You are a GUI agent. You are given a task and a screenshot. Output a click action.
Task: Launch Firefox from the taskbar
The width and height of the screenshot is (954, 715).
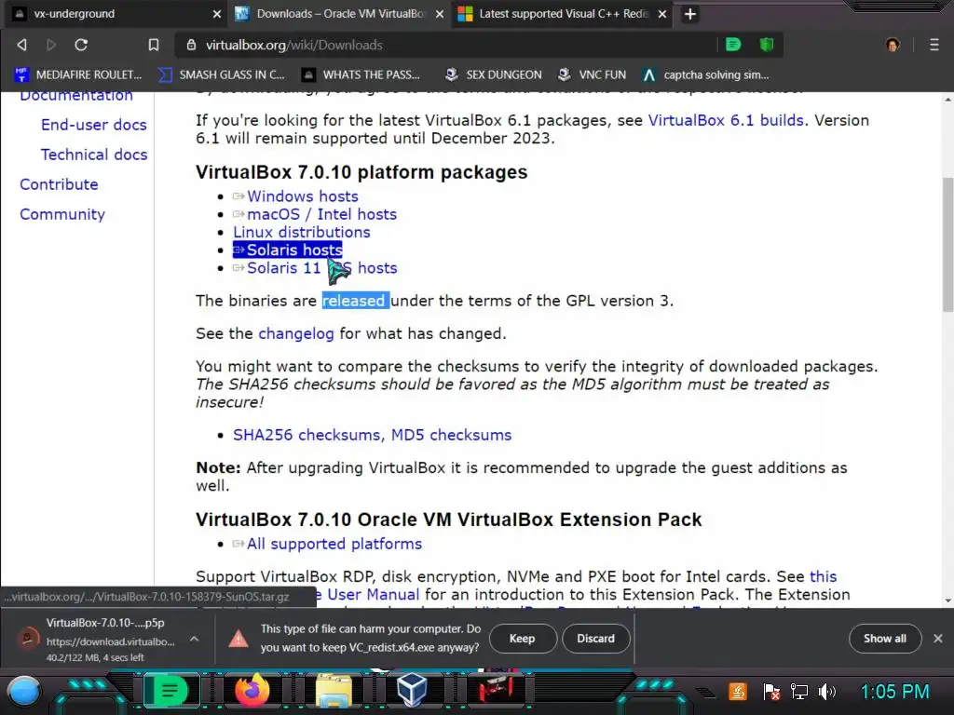(252, 692)
